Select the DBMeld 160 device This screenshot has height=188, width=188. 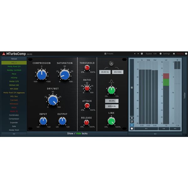14,85
